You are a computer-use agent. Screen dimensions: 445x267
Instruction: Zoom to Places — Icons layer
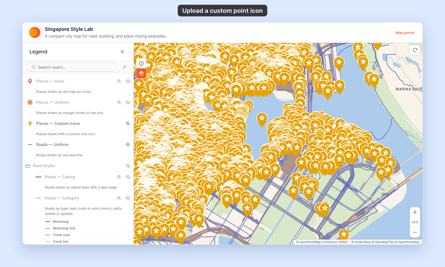tap(119, 81)
